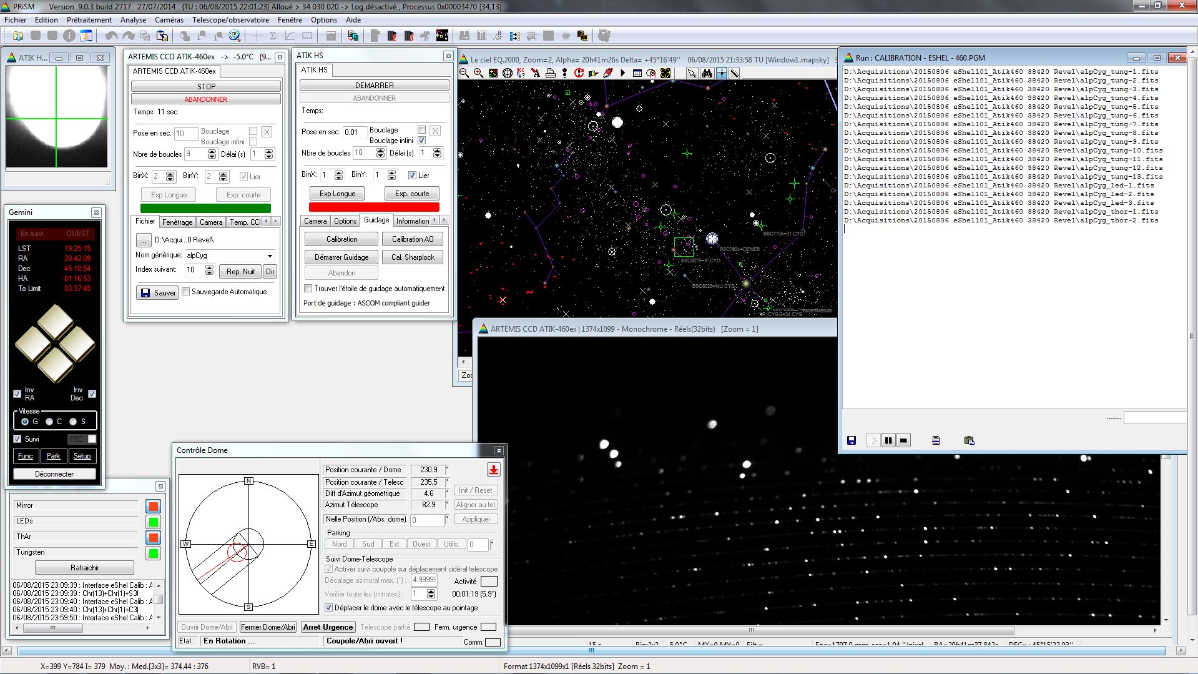
Task: Enable Sauvegarde Automatique checkbox
Action: [x=186, y=292]
